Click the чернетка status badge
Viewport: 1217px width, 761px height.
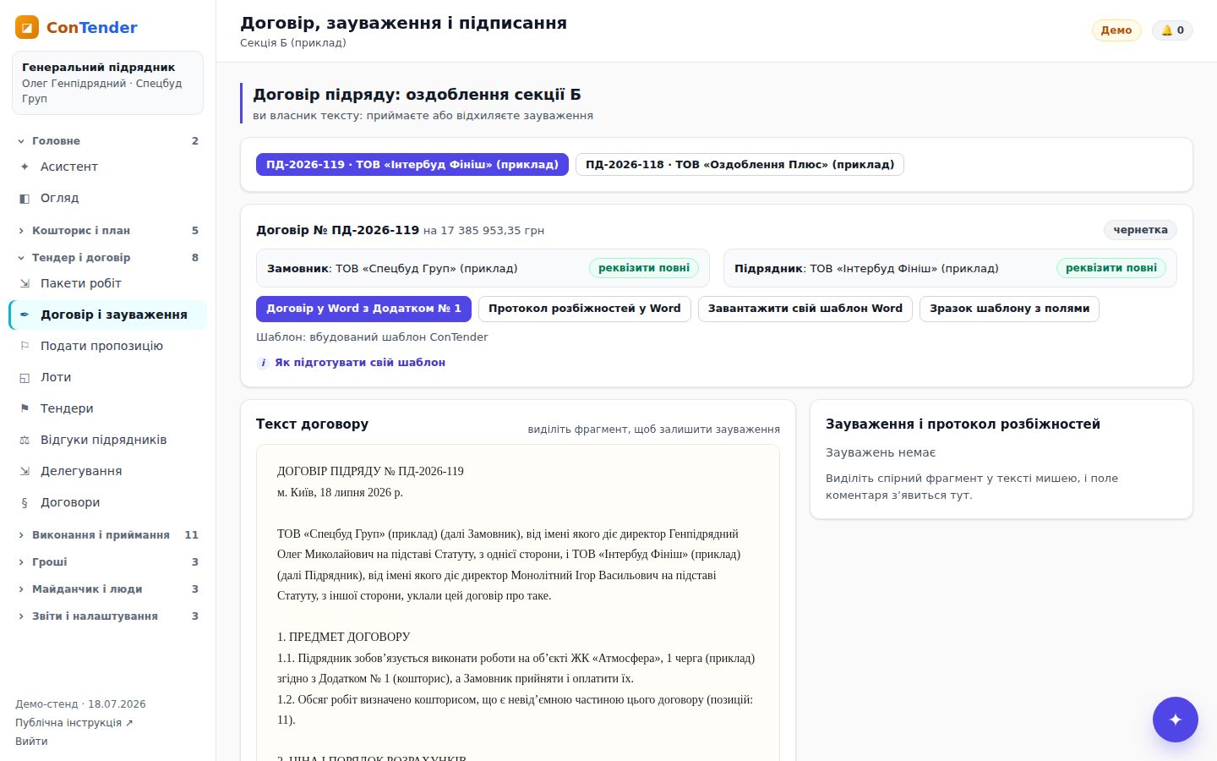pos(1140,230)
